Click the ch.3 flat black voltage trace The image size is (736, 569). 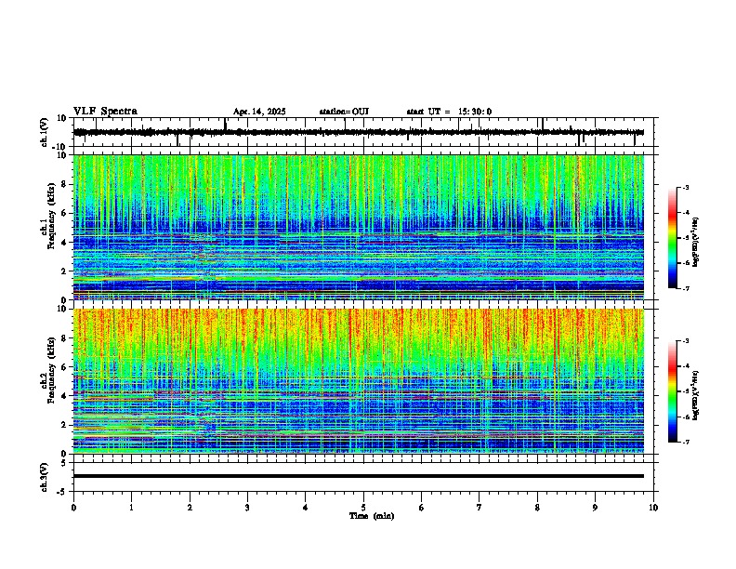point(359,476)
